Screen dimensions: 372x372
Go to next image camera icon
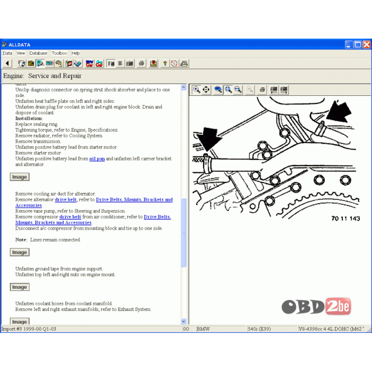284,90
